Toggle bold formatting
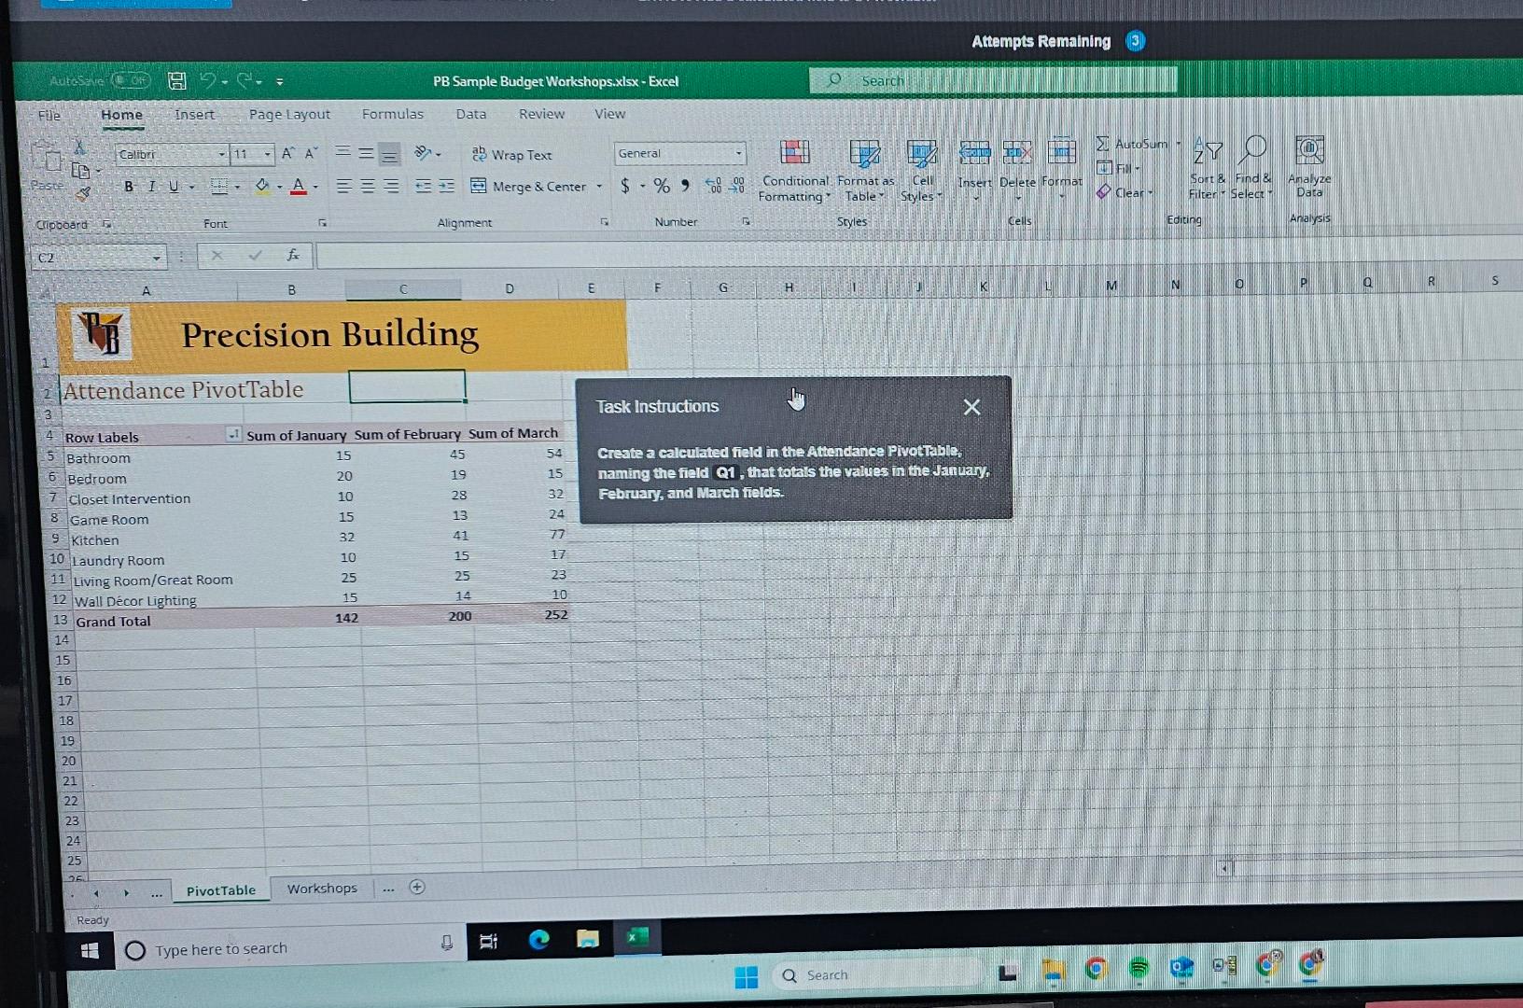Viewport: 1523px width, 1008px height. click(x=128, y=186)
